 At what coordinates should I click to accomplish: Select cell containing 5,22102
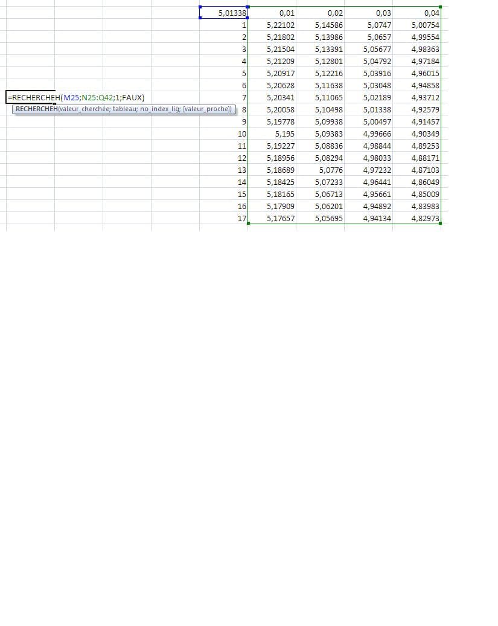[x=272, y=25]
